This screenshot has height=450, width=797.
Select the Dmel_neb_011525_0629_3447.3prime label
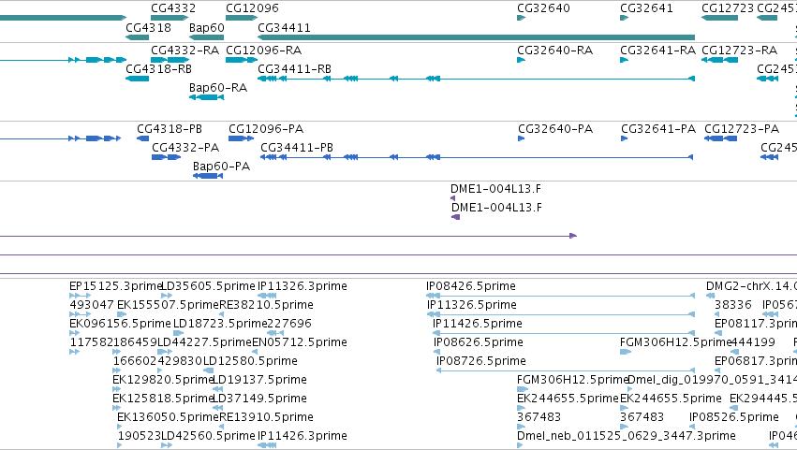tap(627, 436)
